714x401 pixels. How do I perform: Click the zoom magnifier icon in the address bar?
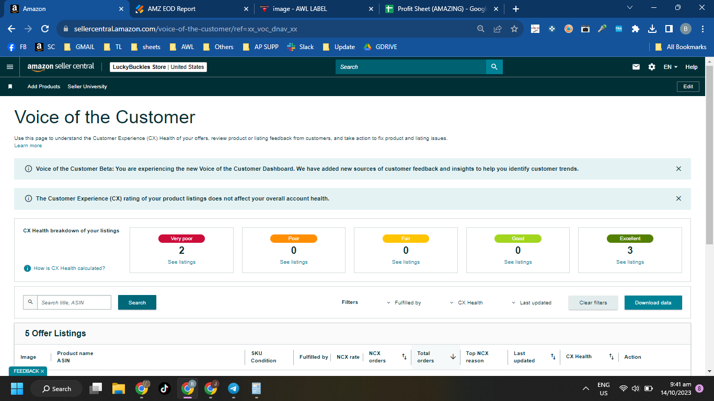point(481,29)
